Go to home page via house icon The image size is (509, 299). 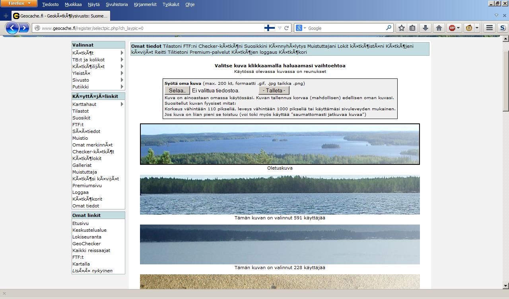coord(439,28)
